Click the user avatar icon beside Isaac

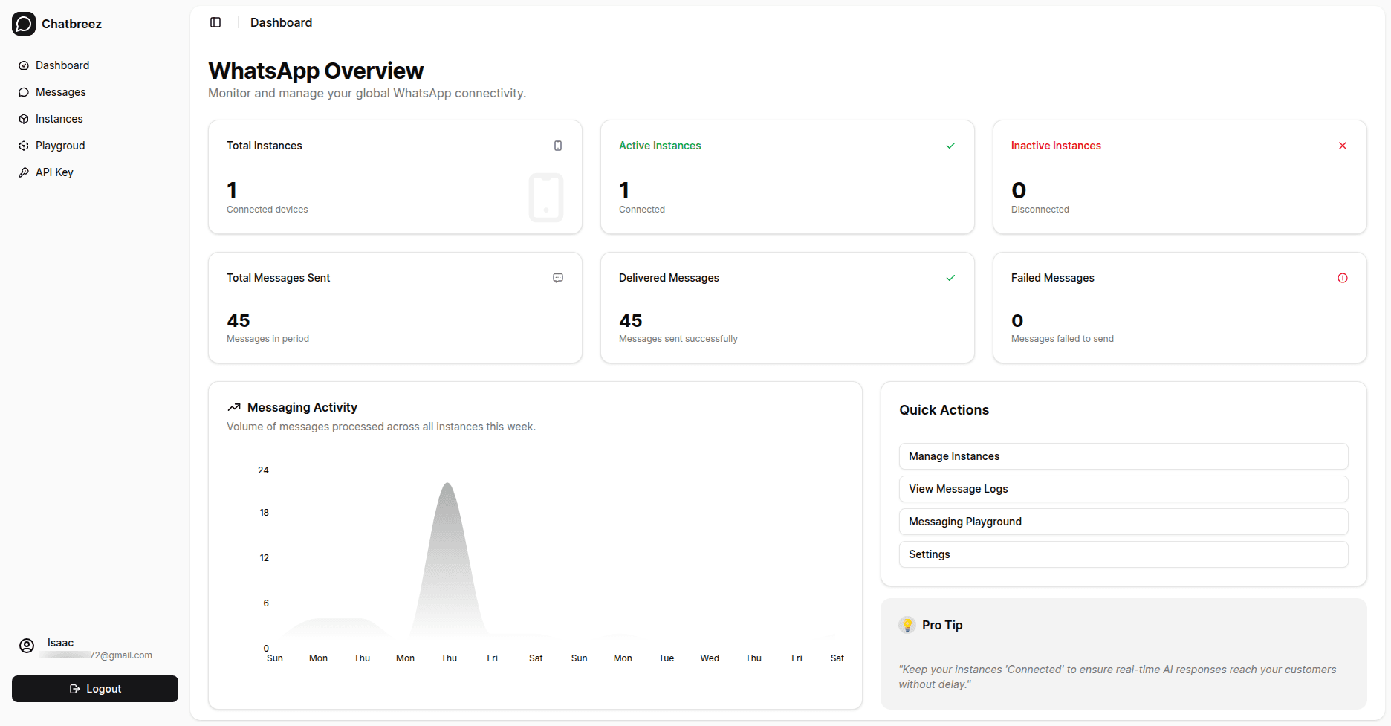[x=27, y=646]
